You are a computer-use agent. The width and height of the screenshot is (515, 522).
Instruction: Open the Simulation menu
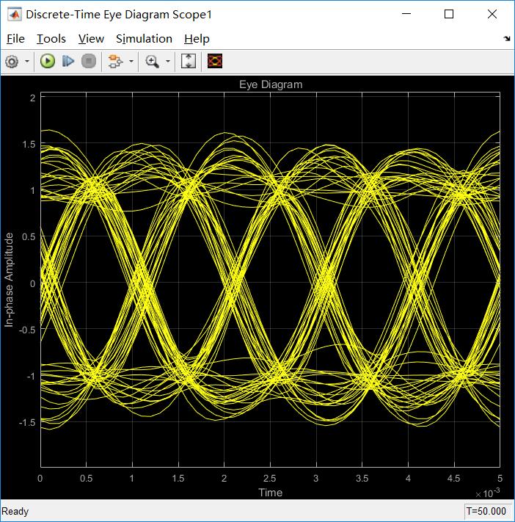[x=144, y=39]
